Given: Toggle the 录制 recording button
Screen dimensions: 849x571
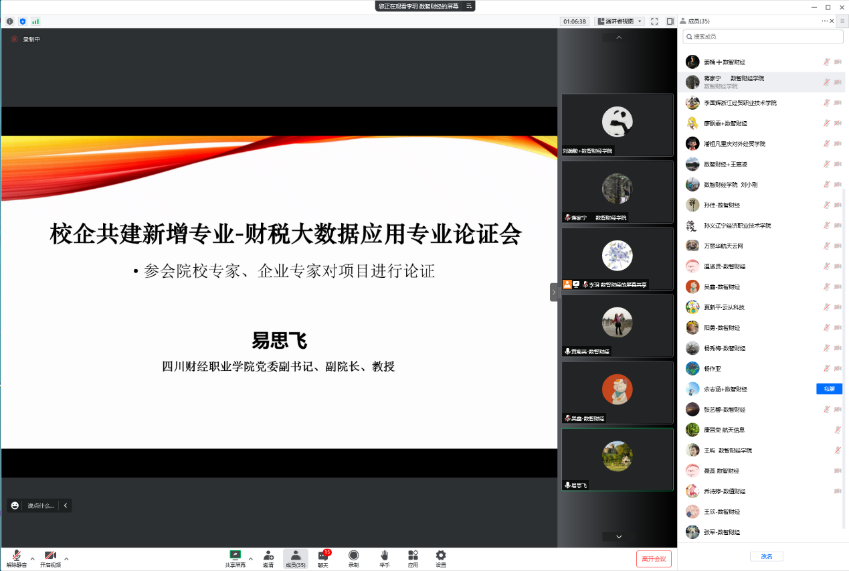Looking at the screenshot, I should (x=353, y=558).
